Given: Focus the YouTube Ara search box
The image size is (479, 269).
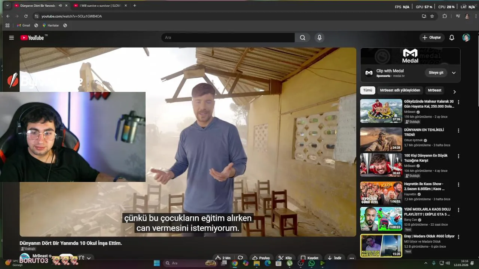Looking at the screenshot, I should [228, 37].
